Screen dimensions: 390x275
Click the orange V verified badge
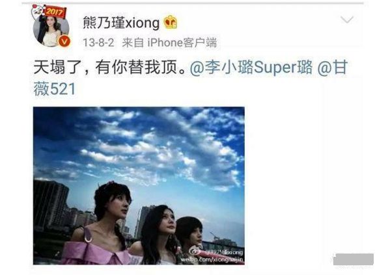(64, 41)
